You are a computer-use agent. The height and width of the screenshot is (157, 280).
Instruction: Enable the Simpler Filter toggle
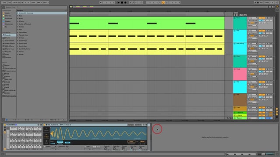45,147
